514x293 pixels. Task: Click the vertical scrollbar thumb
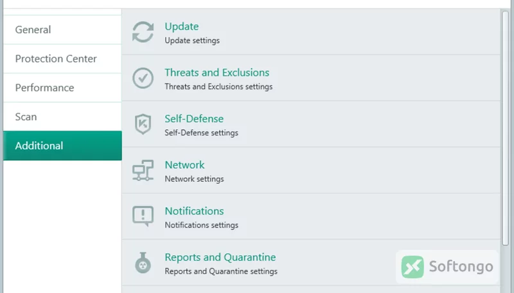[505, 128]
